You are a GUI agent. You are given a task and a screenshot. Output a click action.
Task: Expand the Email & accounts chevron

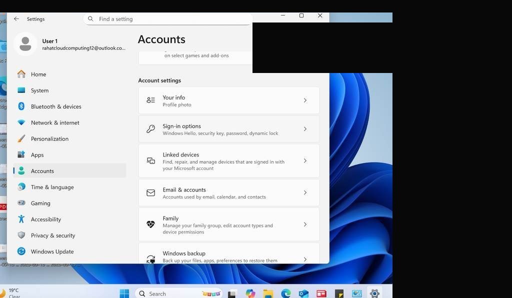305,192
